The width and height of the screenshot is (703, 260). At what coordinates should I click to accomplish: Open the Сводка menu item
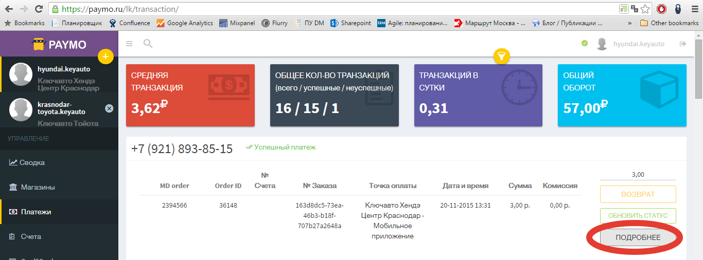(x=59, y=162)
